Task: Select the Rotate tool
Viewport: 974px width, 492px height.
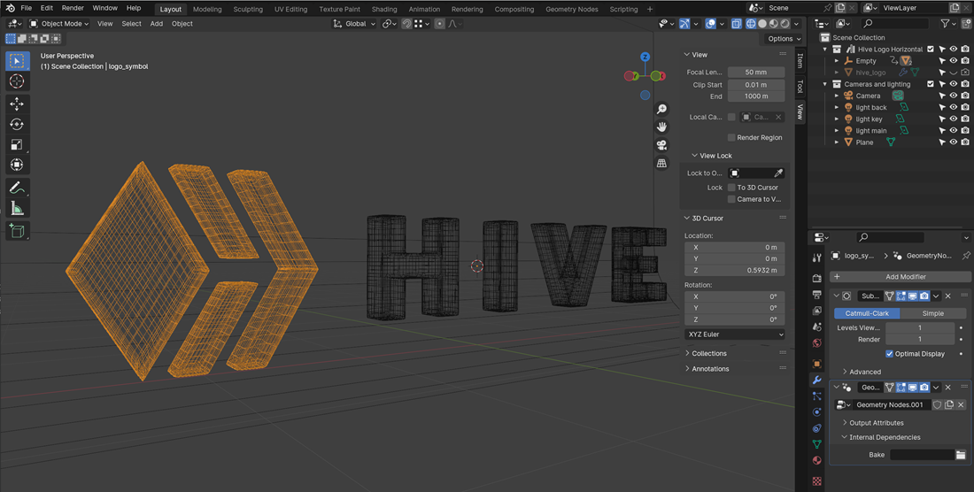Action: click(x=17, y=124)
